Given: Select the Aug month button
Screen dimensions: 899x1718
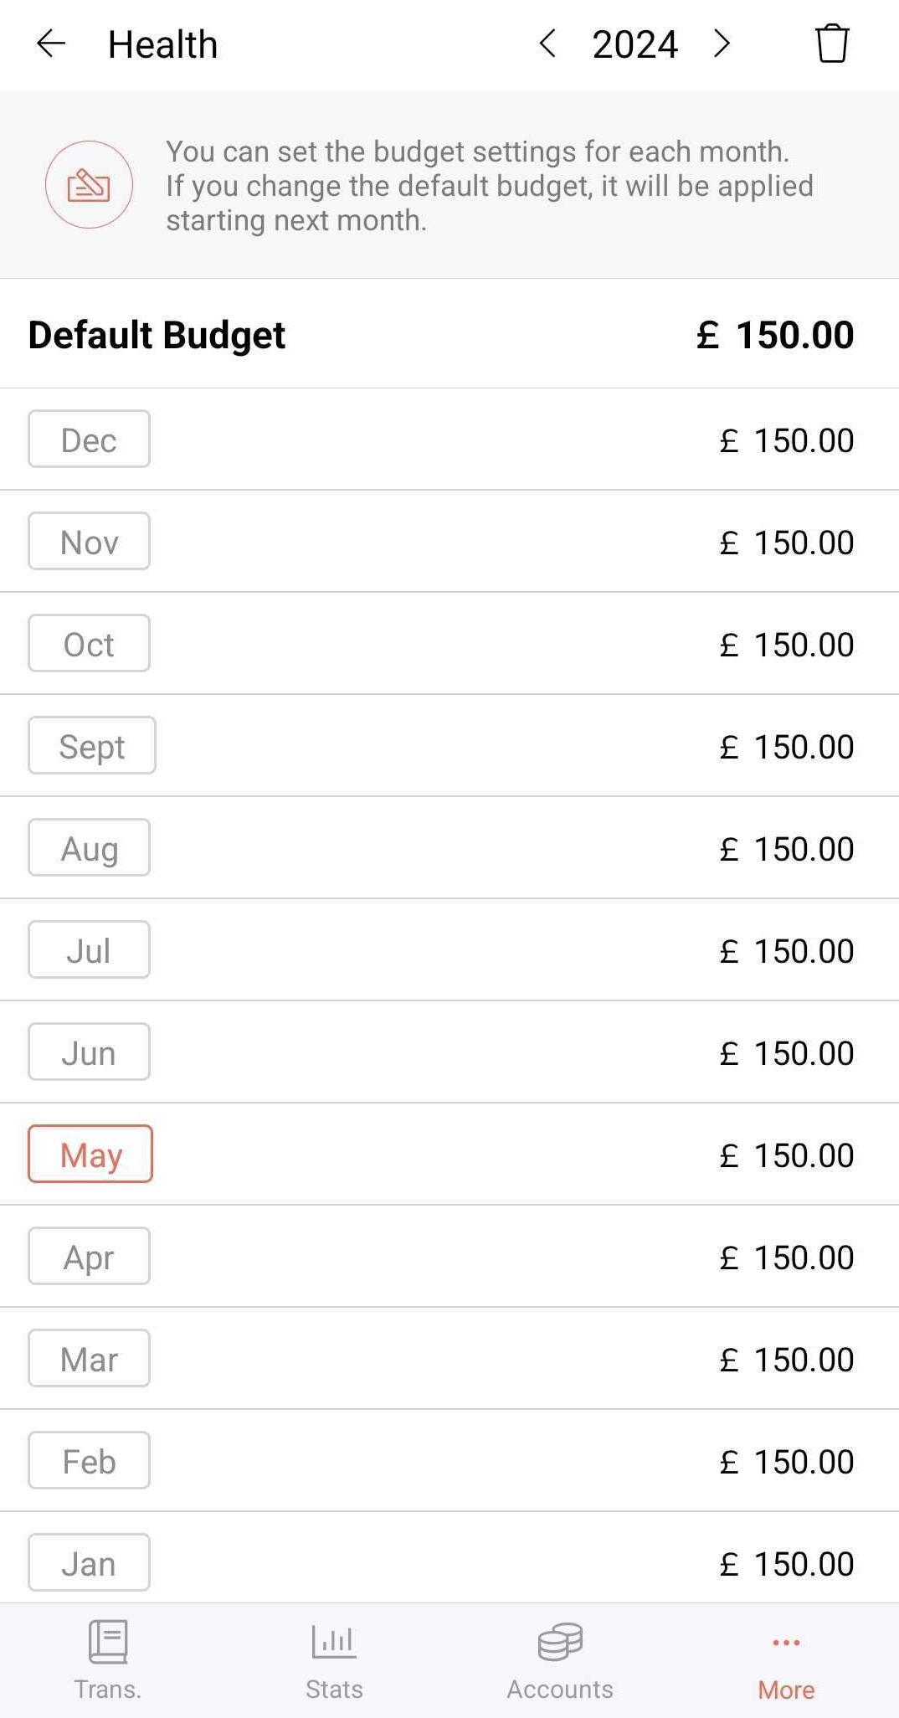Looking at the screenshot, I should point(89,848).
